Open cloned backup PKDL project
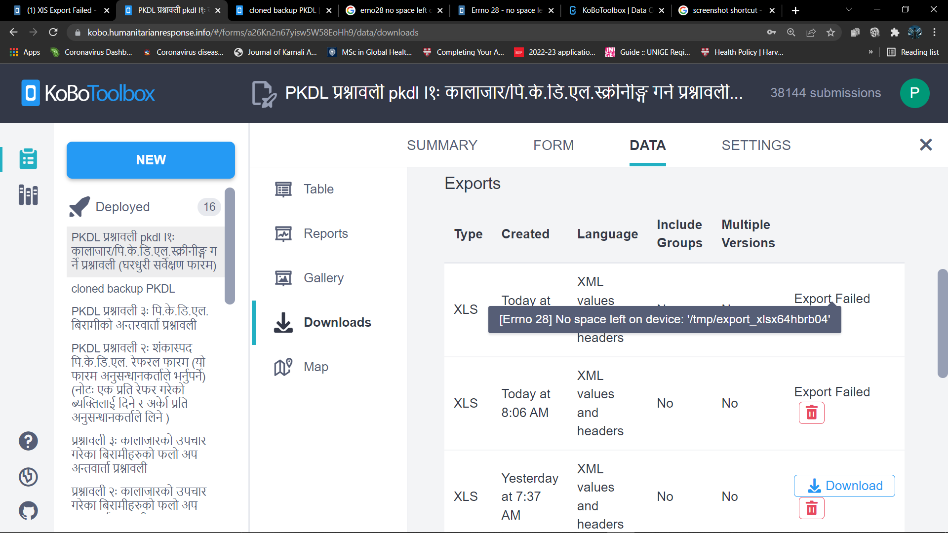The width and height of the screenshot is (948, 533). pyautogui.click(x=123, y=289)
